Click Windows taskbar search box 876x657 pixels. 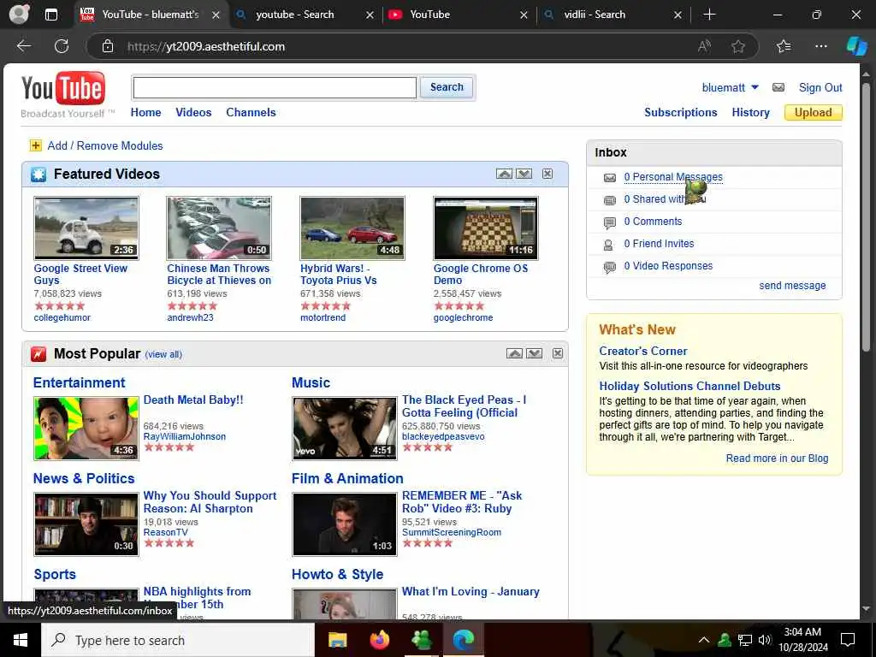pyautogui.click(x=178, y=640)
